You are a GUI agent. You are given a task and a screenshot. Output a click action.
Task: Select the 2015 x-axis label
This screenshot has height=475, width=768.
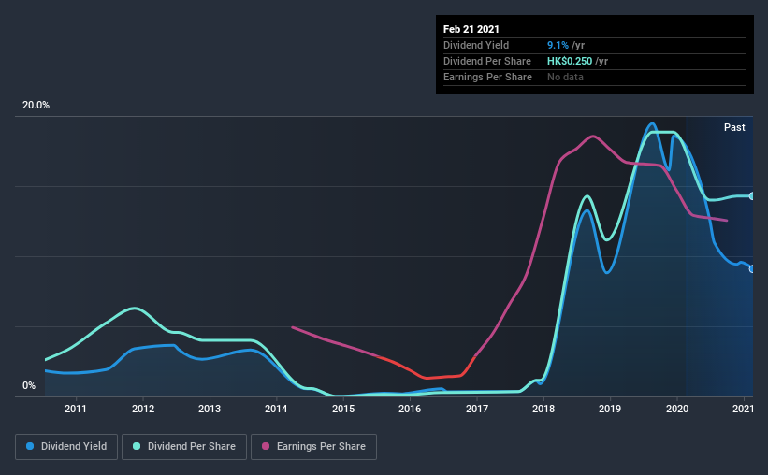[x=343, y=409]
